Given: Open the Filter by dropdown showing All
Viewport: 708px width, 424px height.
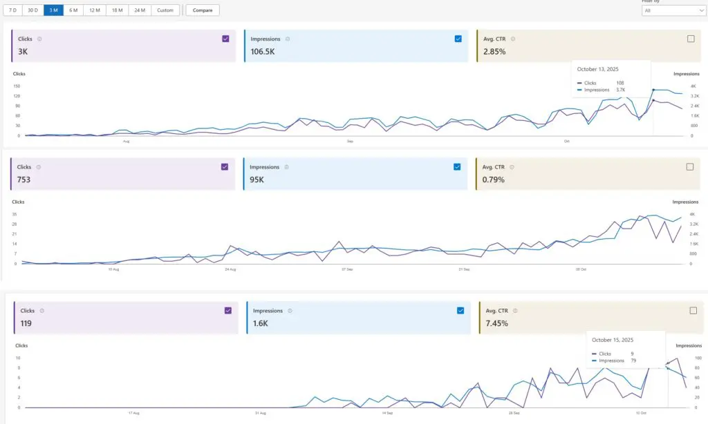Looking at the screenshot, I should coord(674,10).
